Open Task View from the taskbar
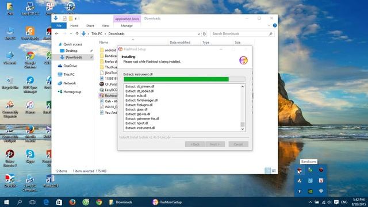Image resolution: width=368 pixels, height=207 pixels. (x=32, y=202)
